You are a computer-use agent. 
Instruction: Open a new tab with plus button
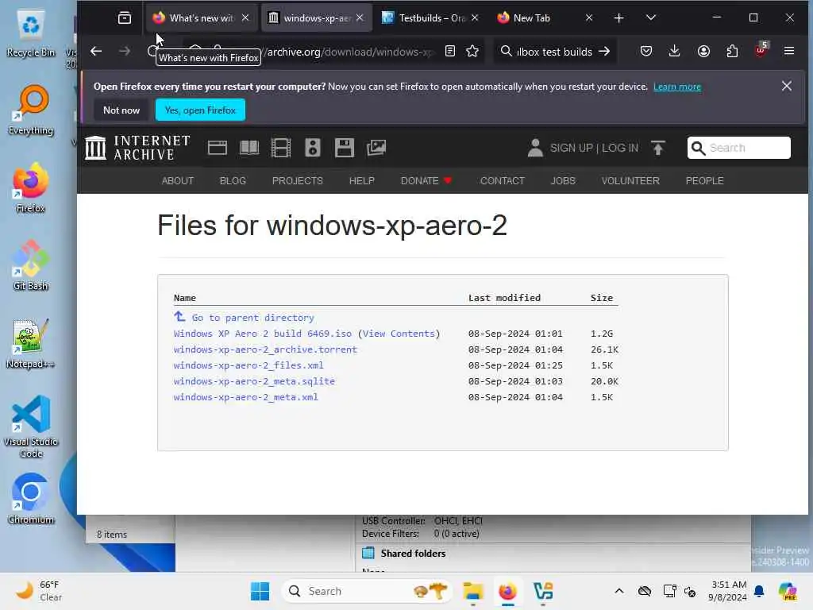click(618, 18)
